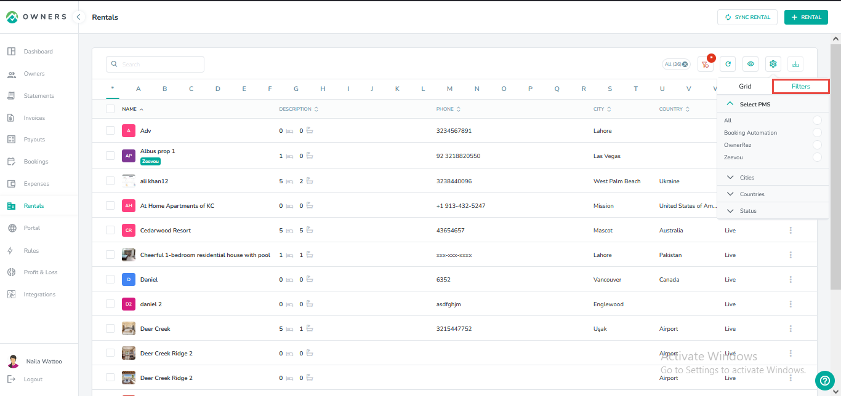Remove the All (36) filter chip
The width and height of the screenshot is (841, 396).
point(685,64)
